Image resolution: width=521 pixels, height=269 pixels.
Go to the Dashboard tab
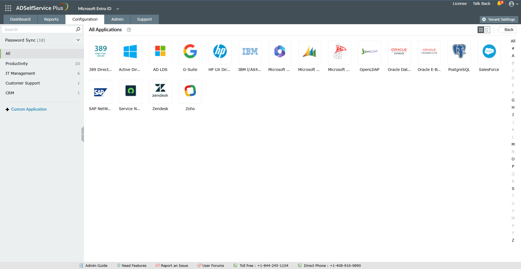tap(20, 19)
